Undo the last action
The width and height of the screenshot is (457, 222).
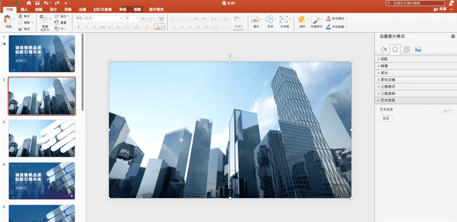(x=46, y=3)
